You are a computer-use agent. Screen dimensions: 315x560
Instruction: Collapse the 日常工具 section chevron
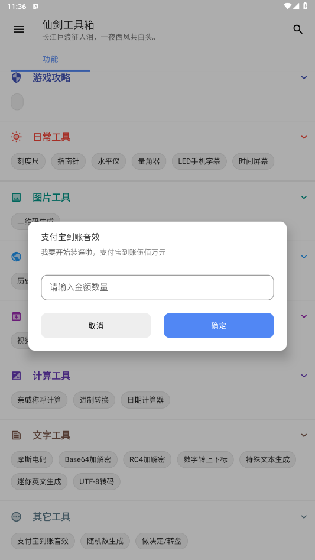tap(304, 137)
